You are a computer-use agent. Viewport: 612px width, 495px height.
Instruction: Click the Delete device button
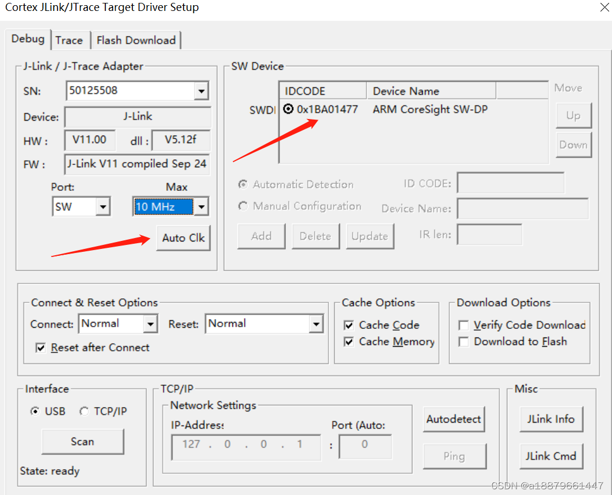pyautogui.click(x=315, y=236)
